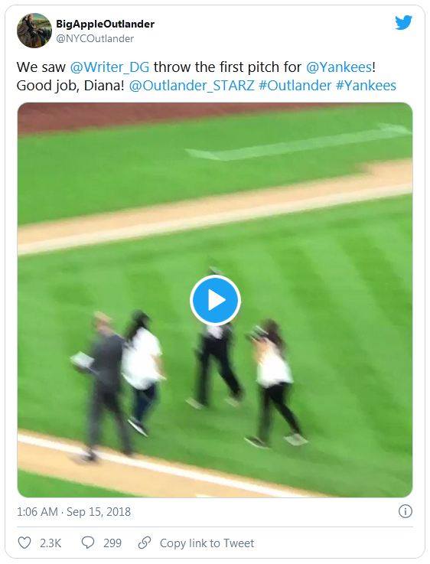Open the @Yankees mention link
The height and width of the screenshot is (564, 430).
point(339,67)
